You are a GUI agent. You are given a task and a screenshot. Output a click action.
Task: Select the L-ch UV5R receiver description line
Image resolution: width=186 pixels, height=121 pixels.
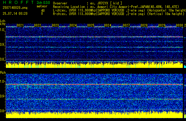[x=119, y=10]
